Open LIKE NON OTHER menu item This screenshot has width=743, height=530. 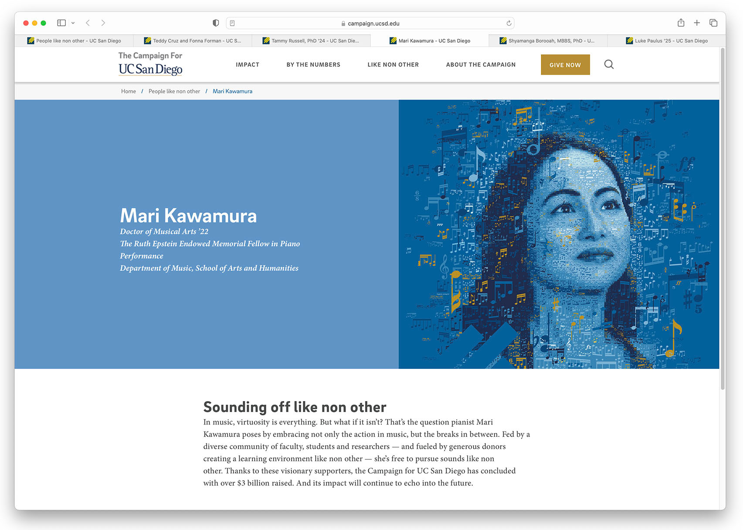tap(393, 64)
